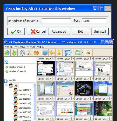The width and height of the screenshot is (117, 121).
Task: Open settings via the gear toolbar icon
Action: (x=22, y=53)
